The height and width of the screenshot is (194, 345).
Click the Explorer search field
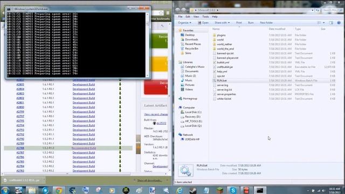pyautogui.click(x=333, y=10)
